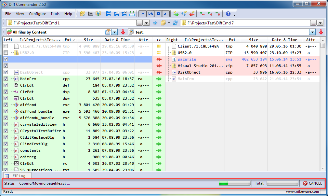Click the green right arrow in the MainFrm row
This screenshot has width=328, height=196.
pyautogui.click(x=159, y=79)
